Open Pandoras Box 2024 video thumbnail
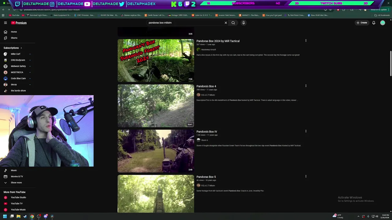The height and width of the screenshot is (220, 392). (156, 61)
